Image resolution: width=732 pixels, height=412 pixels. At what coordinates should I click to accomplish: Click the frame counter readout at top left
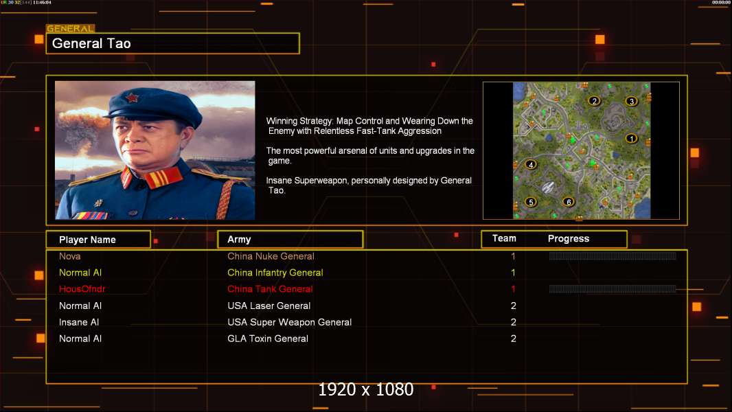coord(26,2)
